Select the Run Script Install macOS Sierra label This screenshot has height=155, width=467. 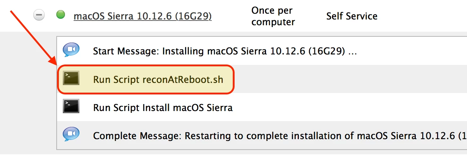(163, 107)
